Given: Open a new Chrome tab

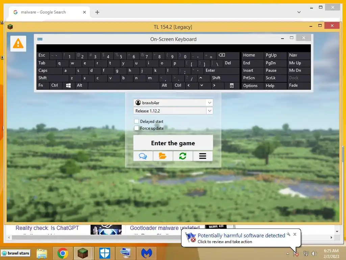Looking at the screenshot, I should click(x=97, y=12).
